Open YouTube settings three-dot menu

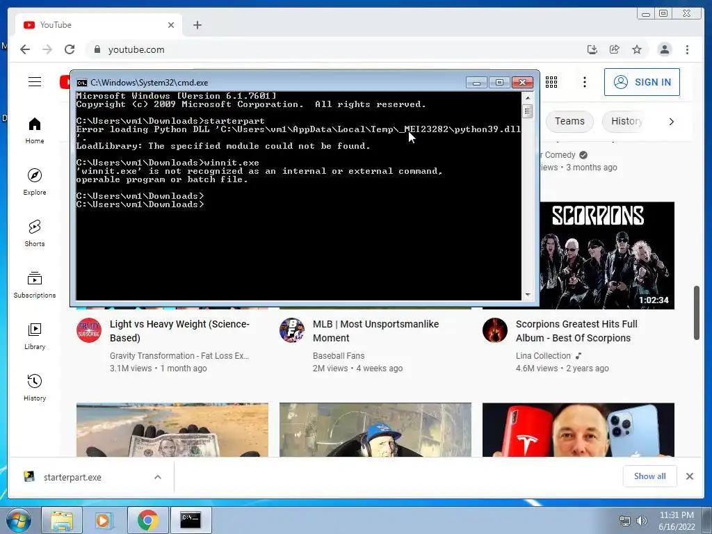(585, 82)
